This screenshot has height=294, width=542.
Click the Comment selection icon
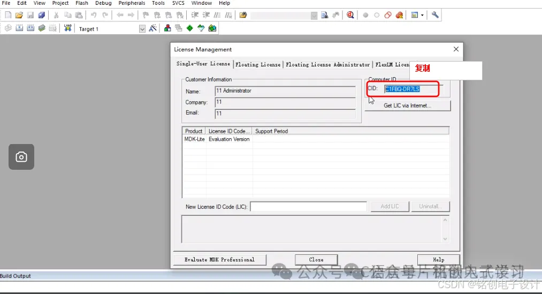coord(217,15)
